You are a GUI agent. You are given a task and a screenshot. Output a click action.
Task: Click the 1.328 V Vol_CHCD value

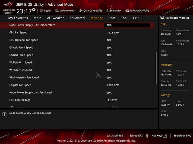[x=180, y=85]
